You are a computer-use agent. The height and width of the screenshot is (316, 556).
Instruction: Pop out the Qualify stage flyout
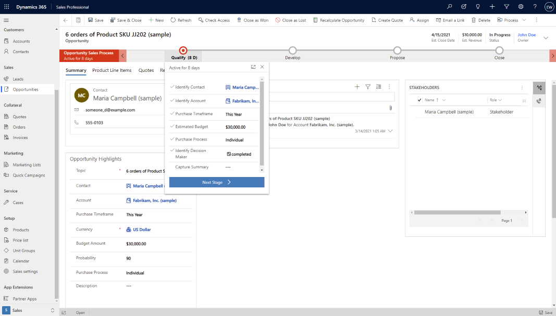coord(253,67)
